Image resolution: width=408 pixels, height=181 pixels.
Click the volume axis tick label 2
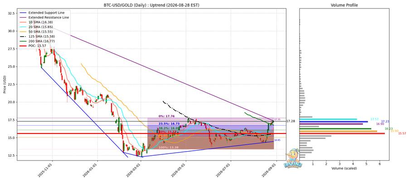326,164
